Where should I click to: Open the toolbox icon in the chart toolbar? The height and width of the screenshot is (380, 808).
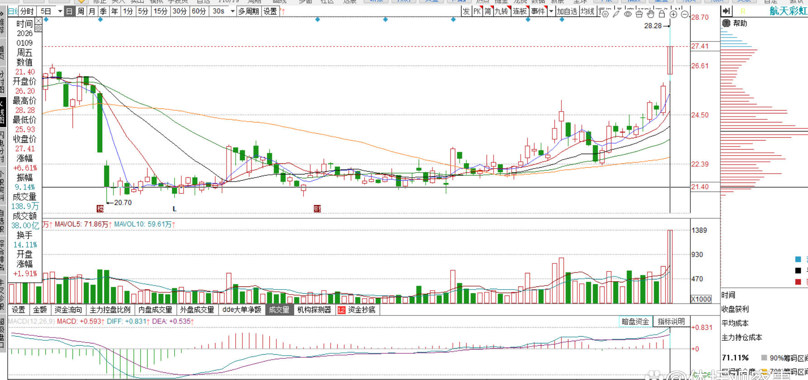[639, 14]
